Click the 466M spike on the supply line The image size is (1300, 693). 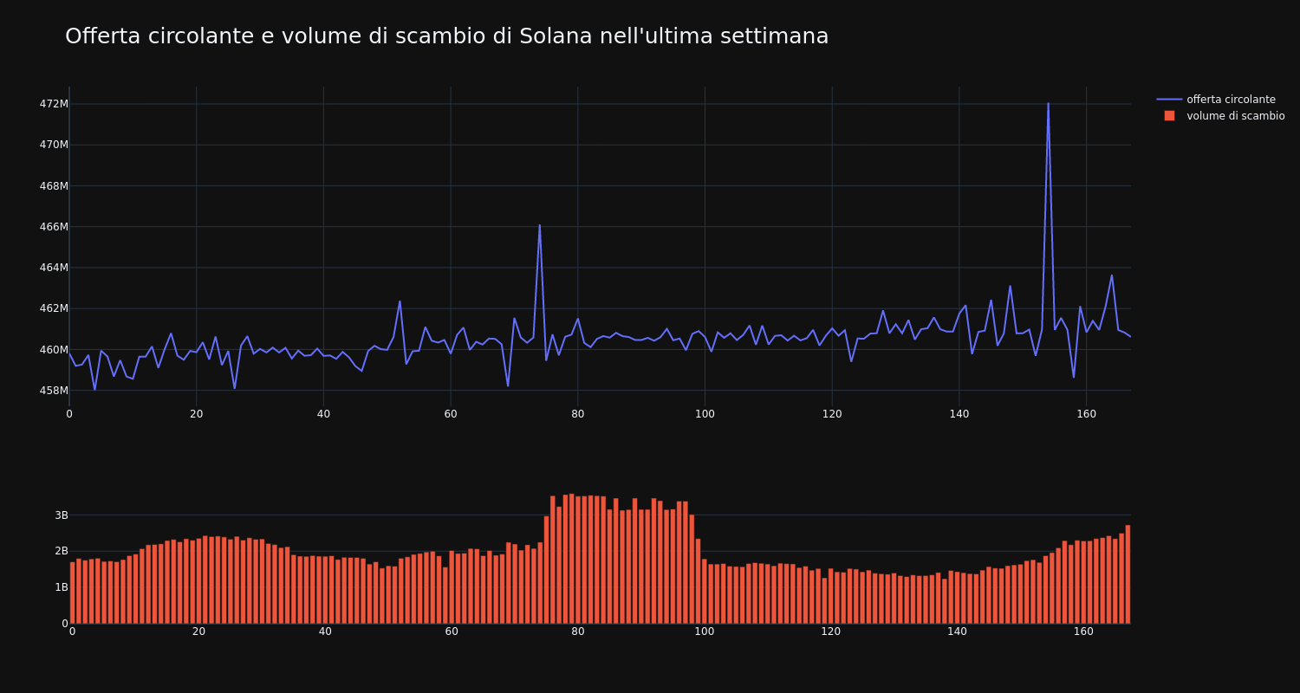539,225
